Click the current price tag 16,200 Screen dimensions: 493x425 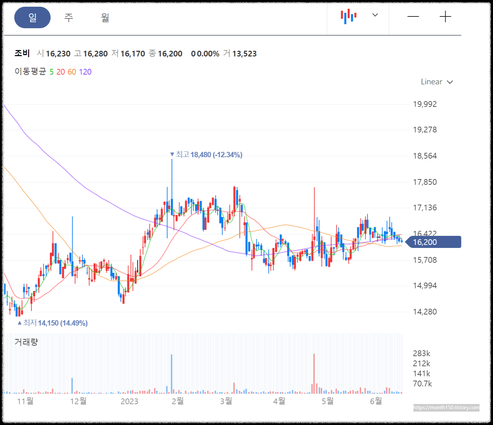[433, 242]
